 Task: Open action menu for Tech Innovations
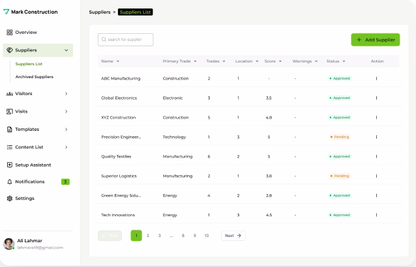coord(376,215)
